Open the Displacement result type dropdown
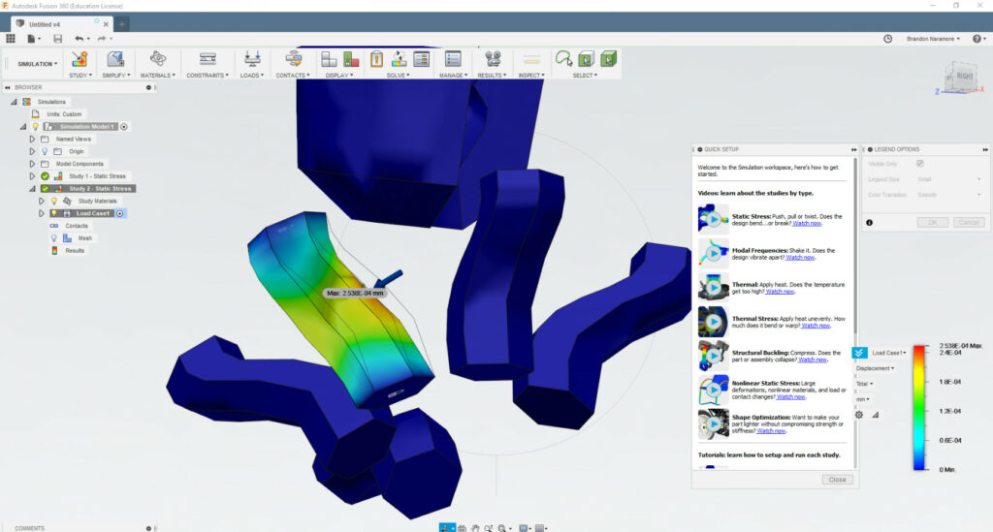This screenshot has height=532, width=993. [x=876, y=368]
